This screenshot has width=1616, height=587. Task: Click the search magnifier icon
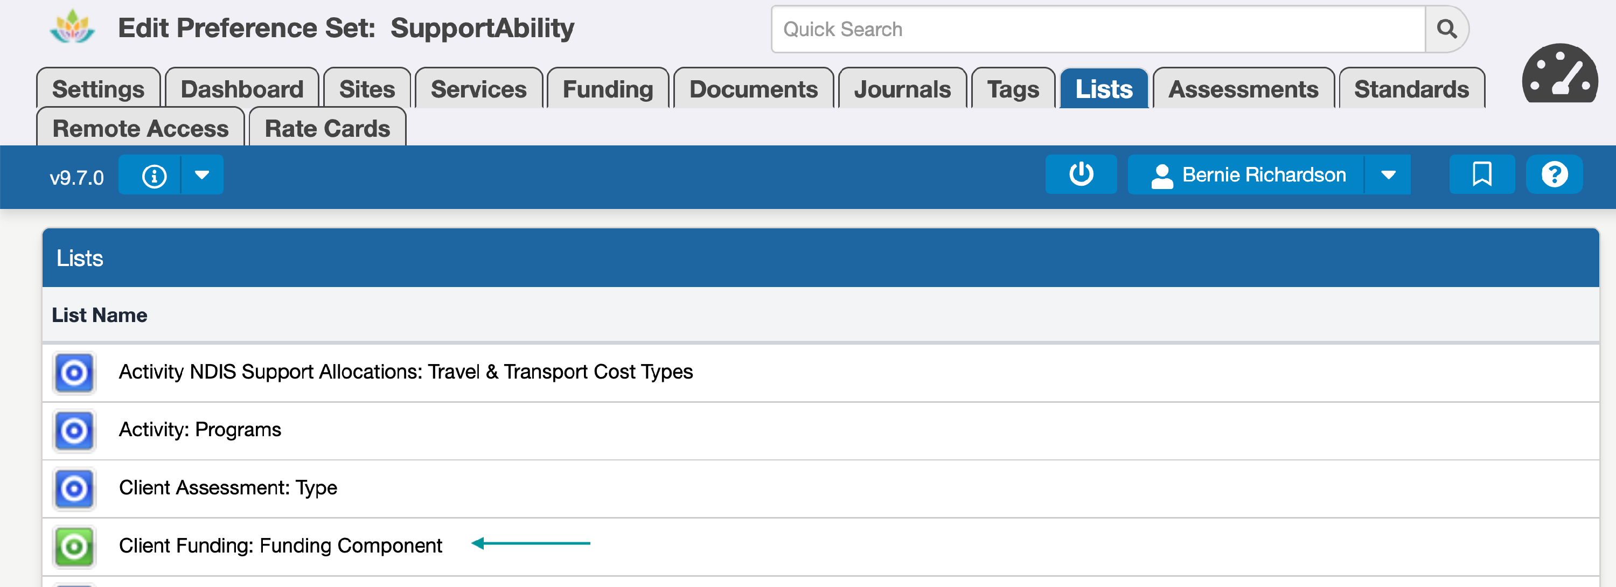(1446, 29)
